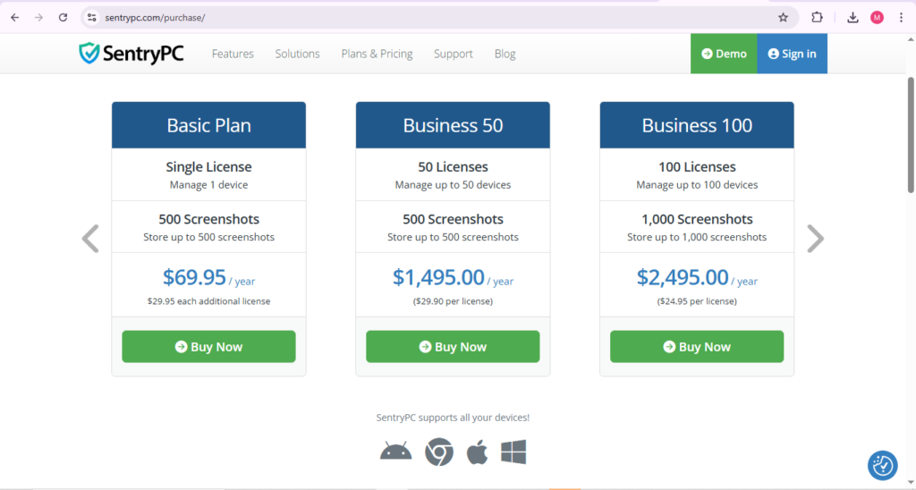This screenshot has width=916, height=490.
Task: Click the Basic Plan header
Action: [208, 125]
